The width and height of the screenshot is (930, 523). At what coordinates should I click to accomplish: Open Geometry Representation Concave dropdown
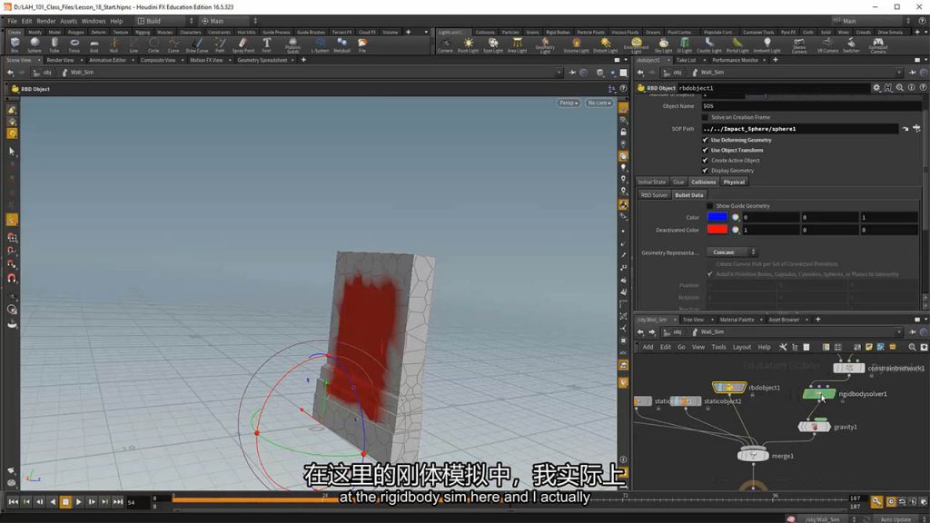point(731,252)
